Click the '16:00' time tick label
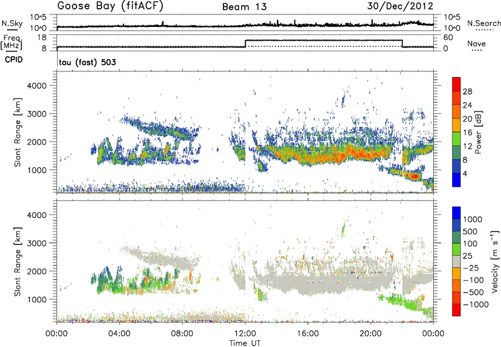 point(307,334)
